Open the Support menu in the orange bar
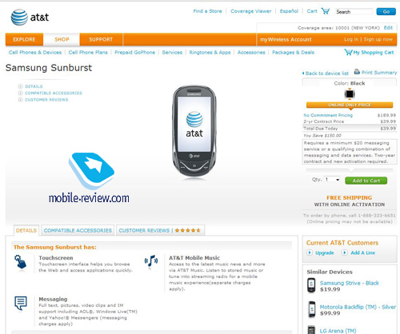The width and height of the screenshot is (400, 334). click(101, 39)
